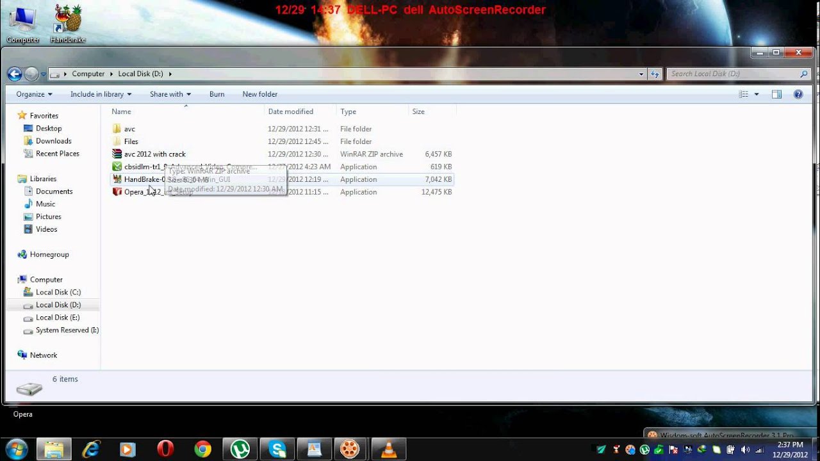Image resolution: width=820 pixels, height=461 pixels.
Task: Open Opera from the taskbar
Action: [165, 449]
